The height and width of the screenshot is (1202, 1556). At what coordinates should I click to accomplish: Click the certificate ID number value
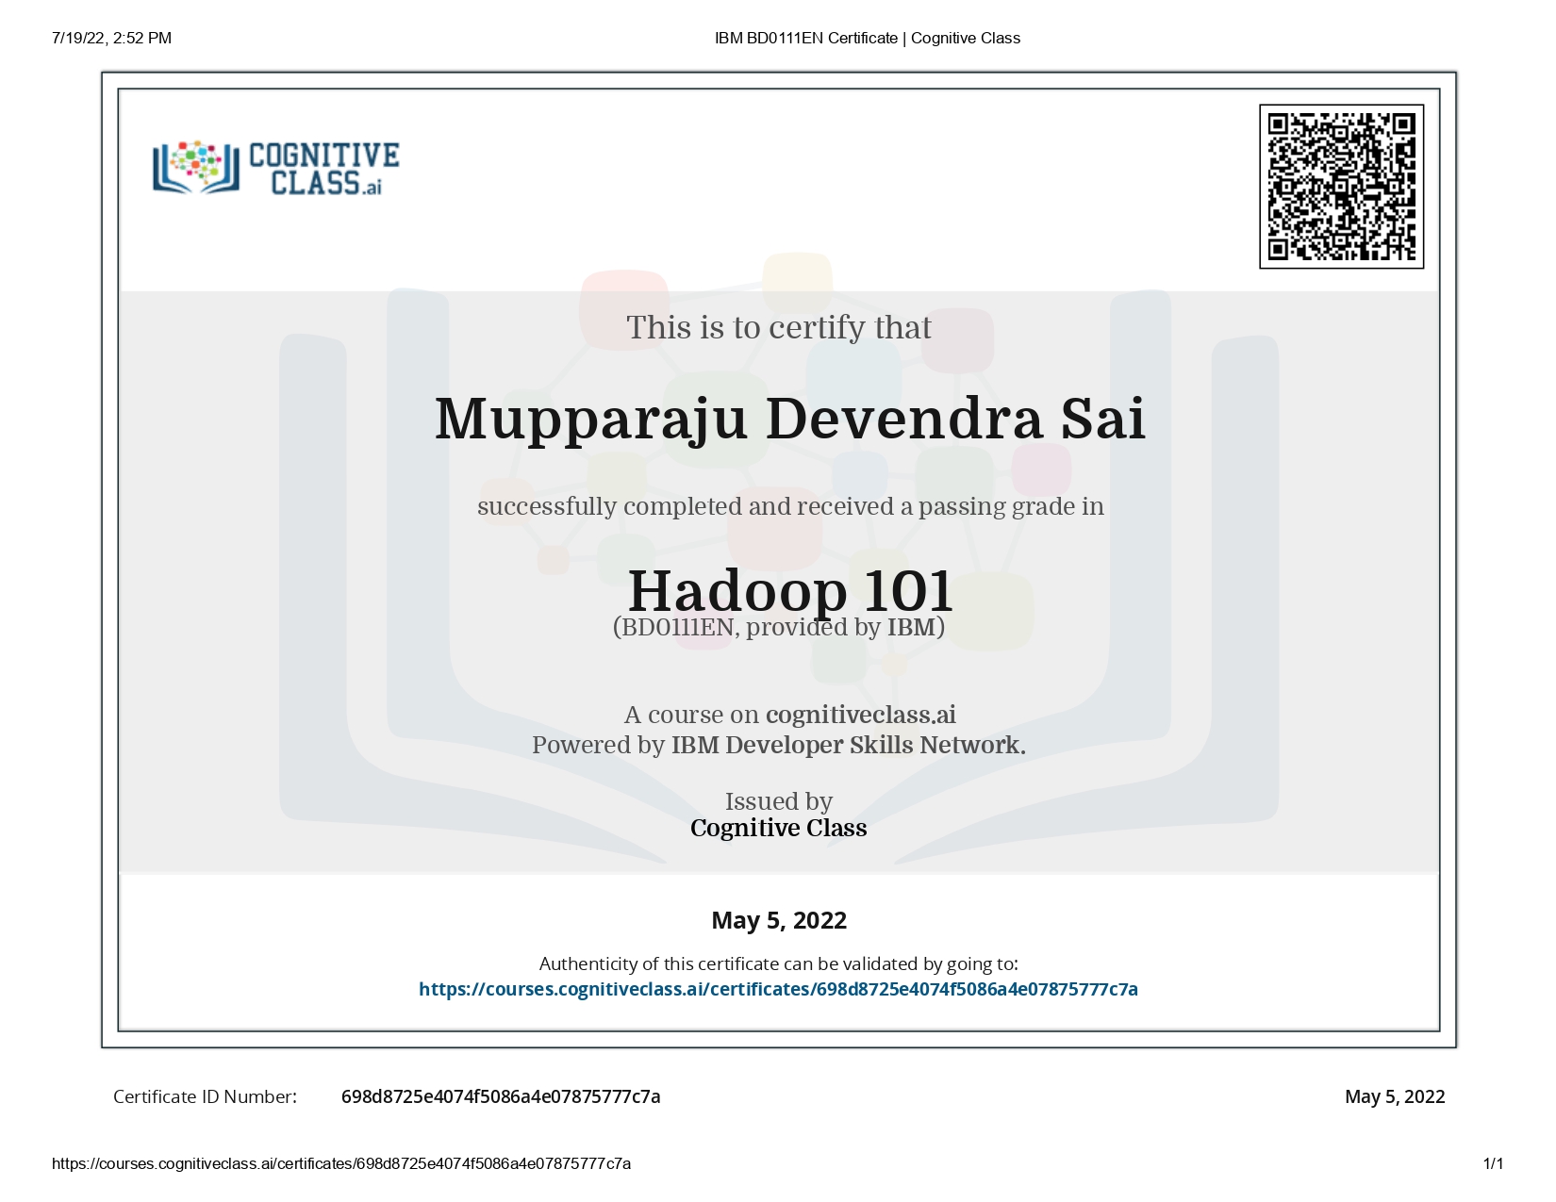pyautogui.click(x=501, y=1096)
